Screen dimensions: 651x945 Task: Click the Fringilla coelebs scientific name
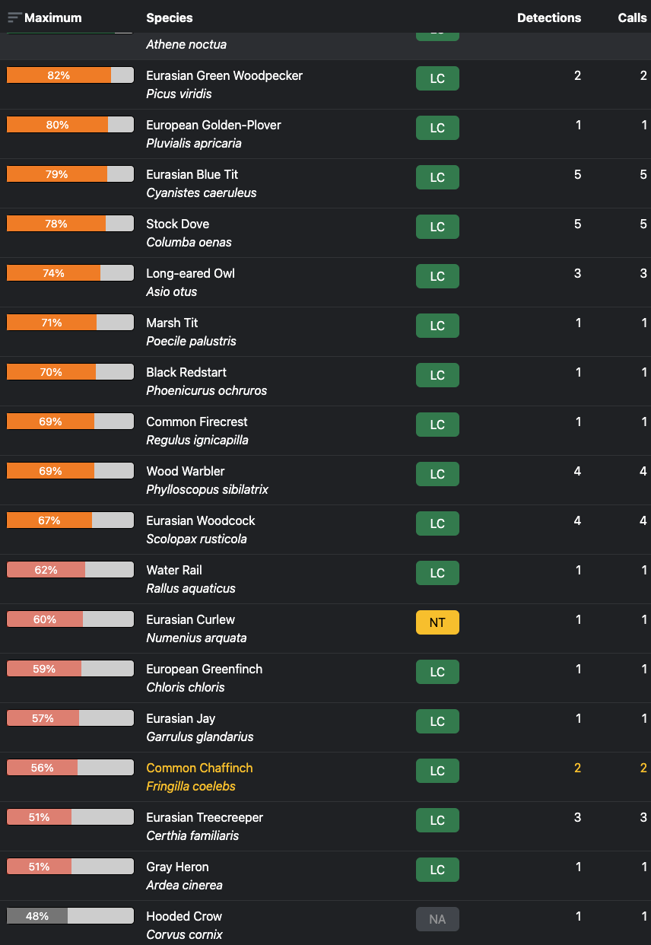click(x=190, y=786)
